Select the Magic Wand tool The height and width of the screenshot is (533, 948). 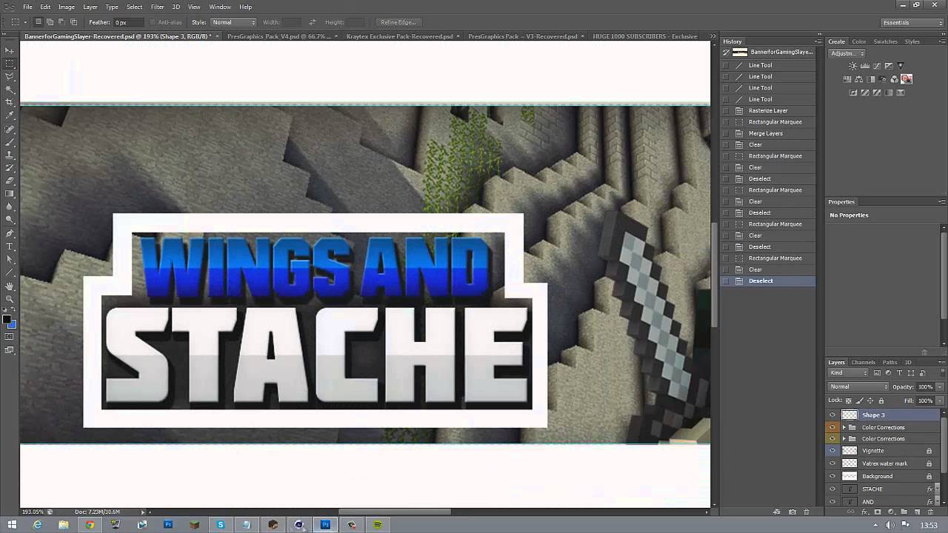10,90
